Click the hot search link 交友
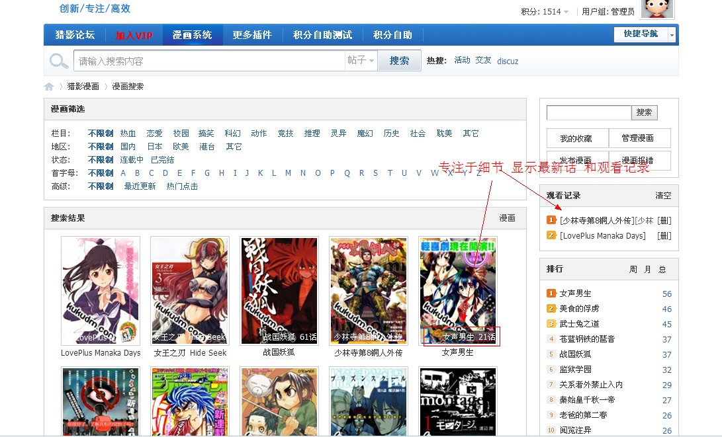722x437 pixels. click(x=483, y=60)
